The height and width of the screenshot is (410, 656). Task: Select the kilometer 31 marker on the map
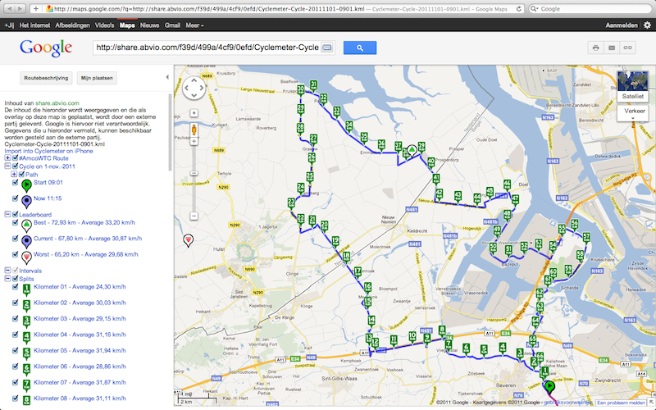coord(313,85)
